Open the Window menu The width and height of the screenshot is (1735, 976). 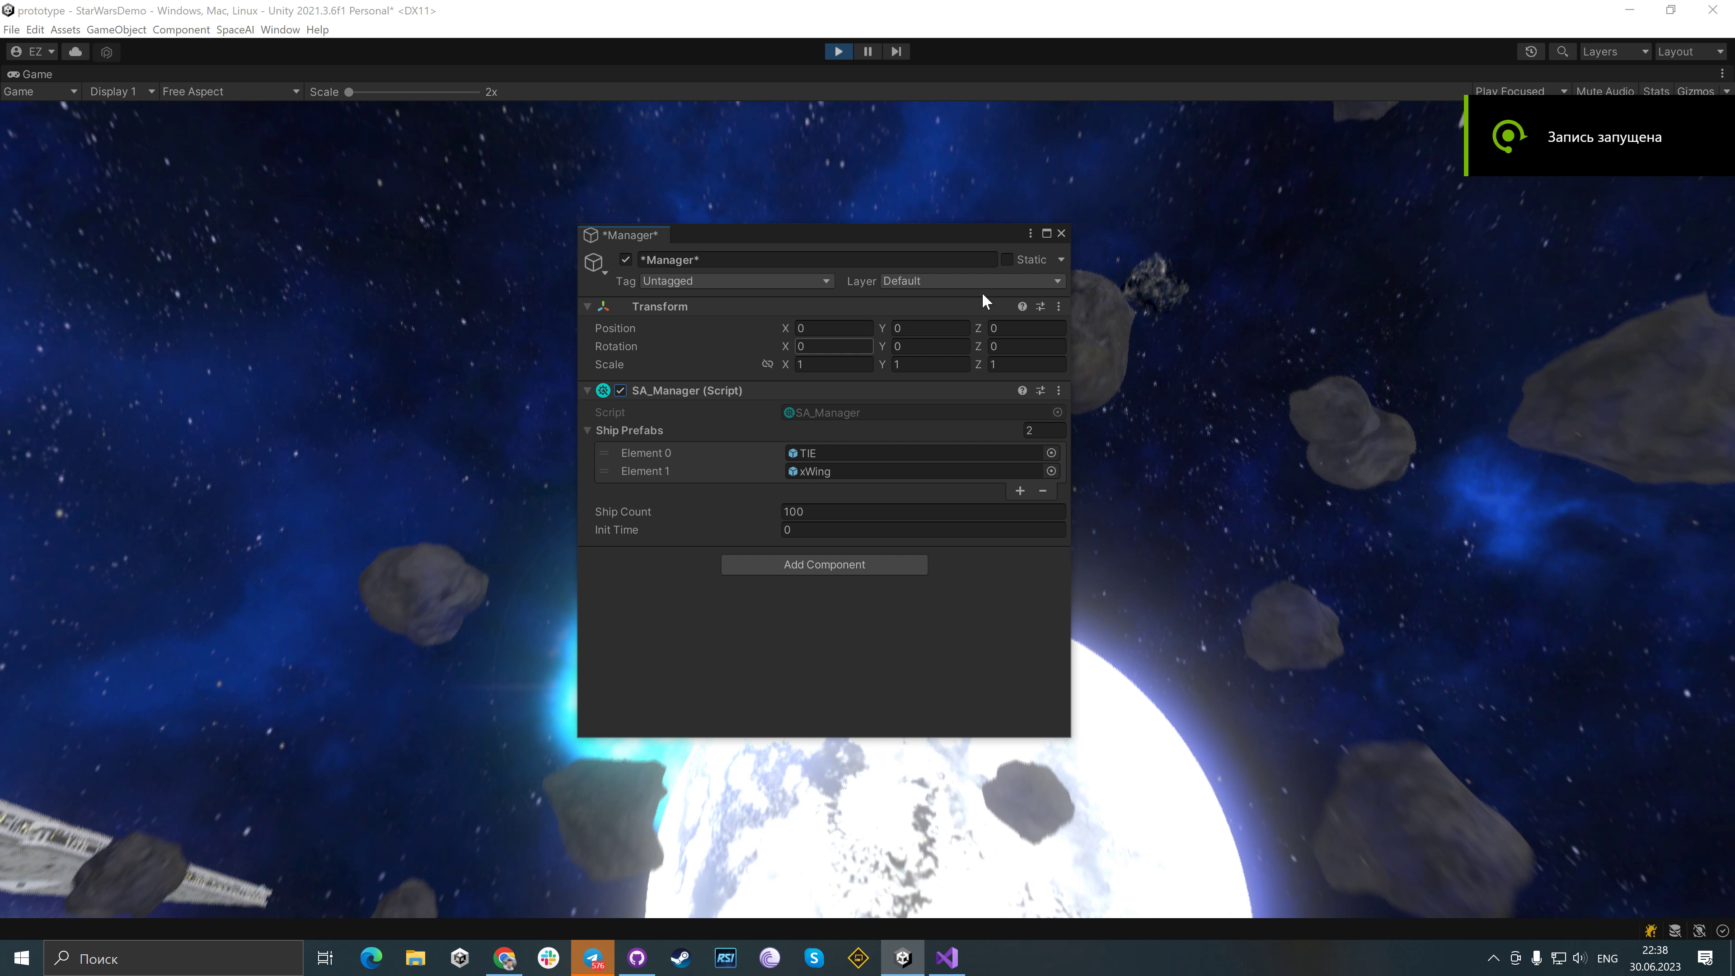click(x=280, y=30)
